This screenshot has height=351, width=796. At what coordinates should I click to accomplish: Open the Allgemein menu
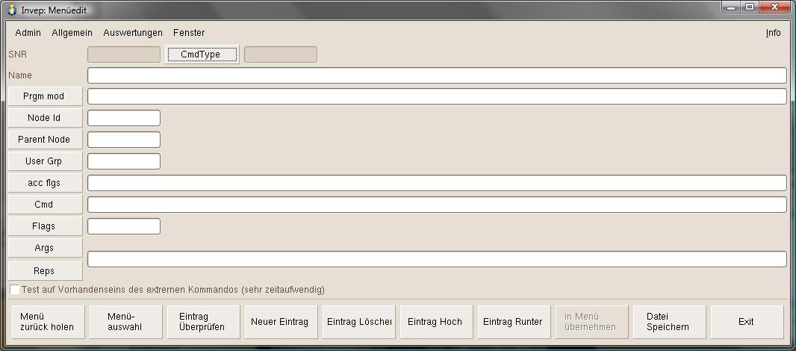[x=72, y=33]
